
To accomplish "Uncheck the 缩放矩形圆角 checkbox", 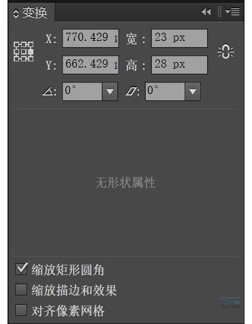I will pos(21,269).
